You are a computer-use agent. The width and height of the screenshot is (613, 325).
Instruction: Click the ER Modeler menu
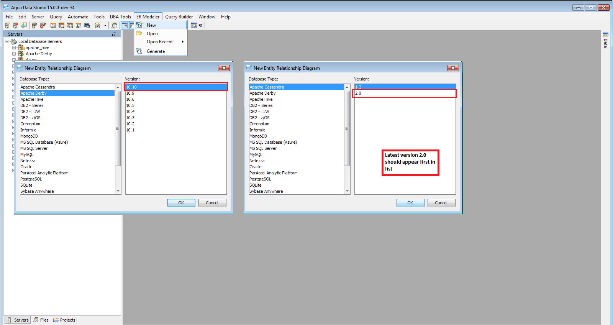(148, 17)
